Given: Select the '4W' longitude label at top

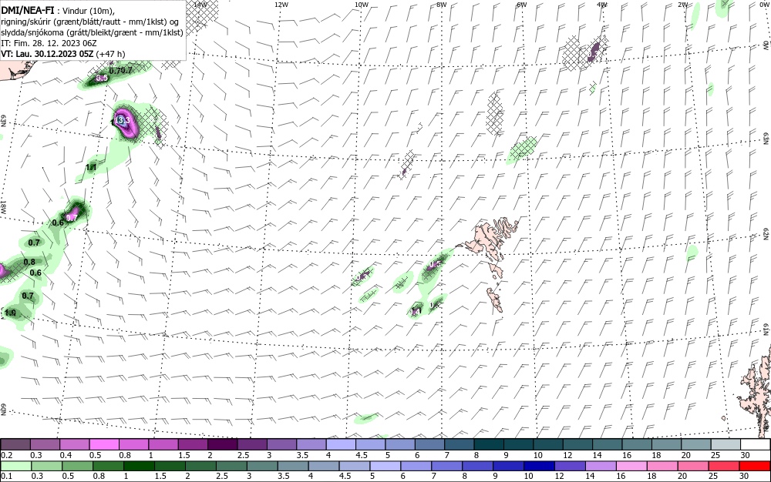Looking at the screenshot, I should pyautogui.click(x=602, y=5).
